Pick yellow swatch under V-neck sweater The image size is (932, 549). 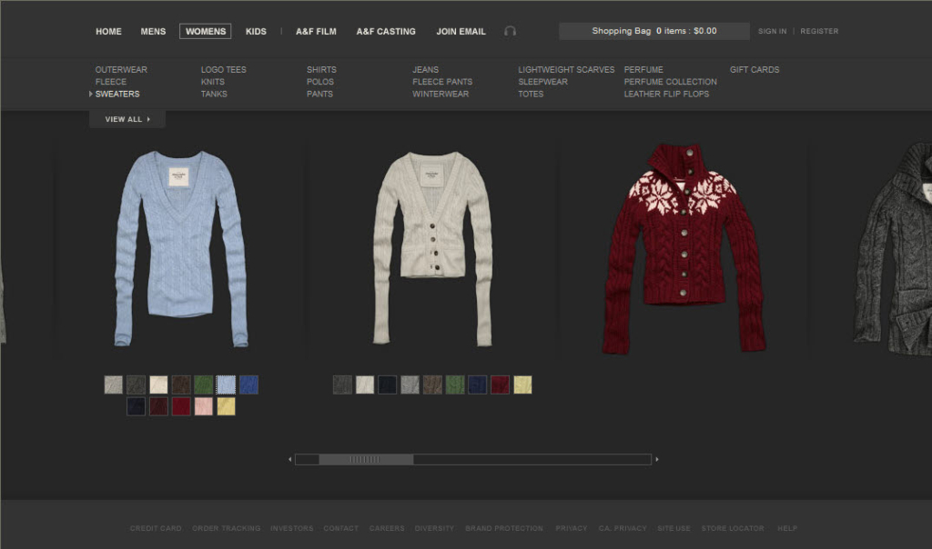226,406
